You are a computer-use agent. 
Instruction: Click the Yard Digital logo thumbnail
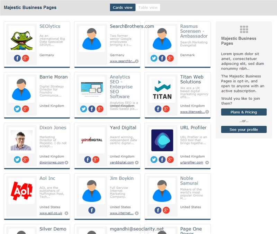[x=92, y=141]
